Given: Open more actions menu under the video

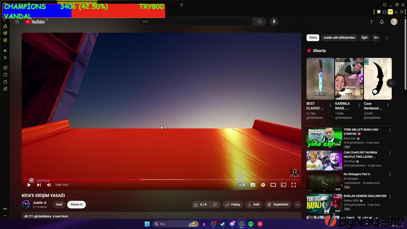Looking at the screenshot, I should pyautogui.click(x=297, y=205).
